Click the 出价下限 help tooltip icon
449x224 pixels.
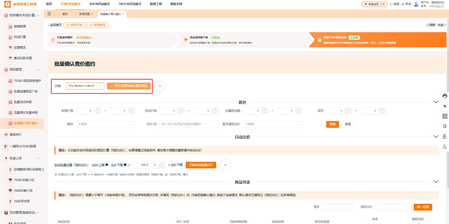tap(125, 165)
